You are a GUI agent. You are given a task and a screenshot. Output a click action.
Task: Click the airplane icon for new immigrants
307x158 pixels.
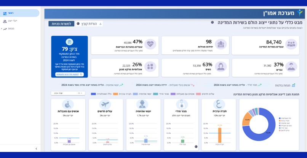105,104
